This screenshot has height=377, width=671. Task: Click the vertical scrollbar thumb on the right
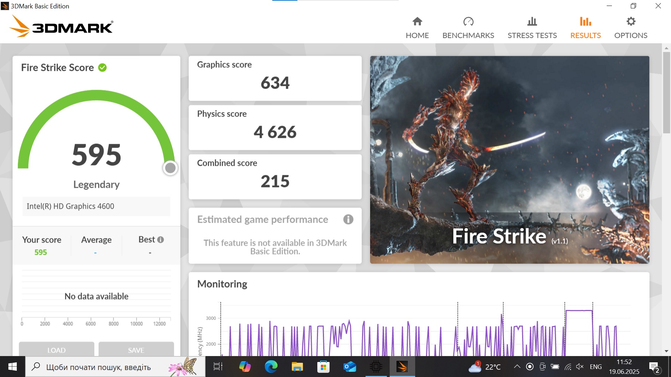[666, 93]
